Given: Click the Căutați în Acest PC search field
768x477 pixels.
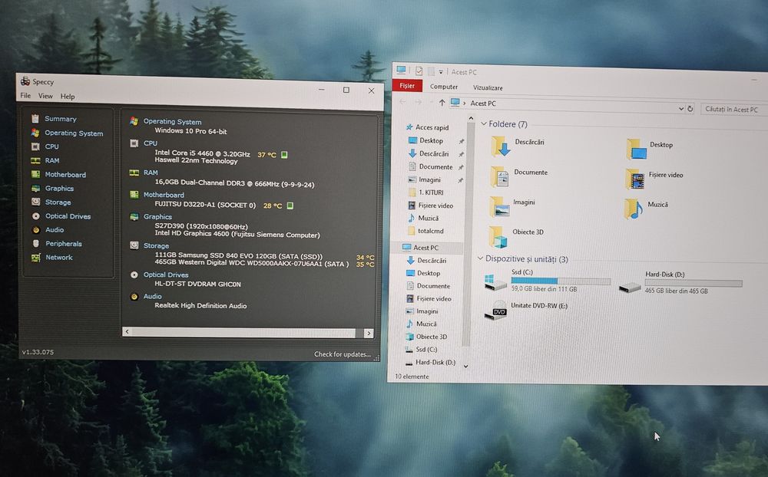Looking at the screenshot, I should (x=733, y=110).
